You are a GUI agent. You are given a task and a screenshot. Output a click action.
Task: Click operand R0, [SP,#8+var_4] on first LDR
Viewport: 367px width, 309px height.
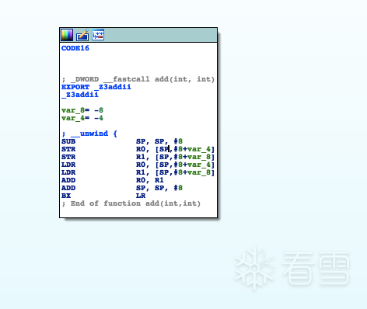point(175,165)
